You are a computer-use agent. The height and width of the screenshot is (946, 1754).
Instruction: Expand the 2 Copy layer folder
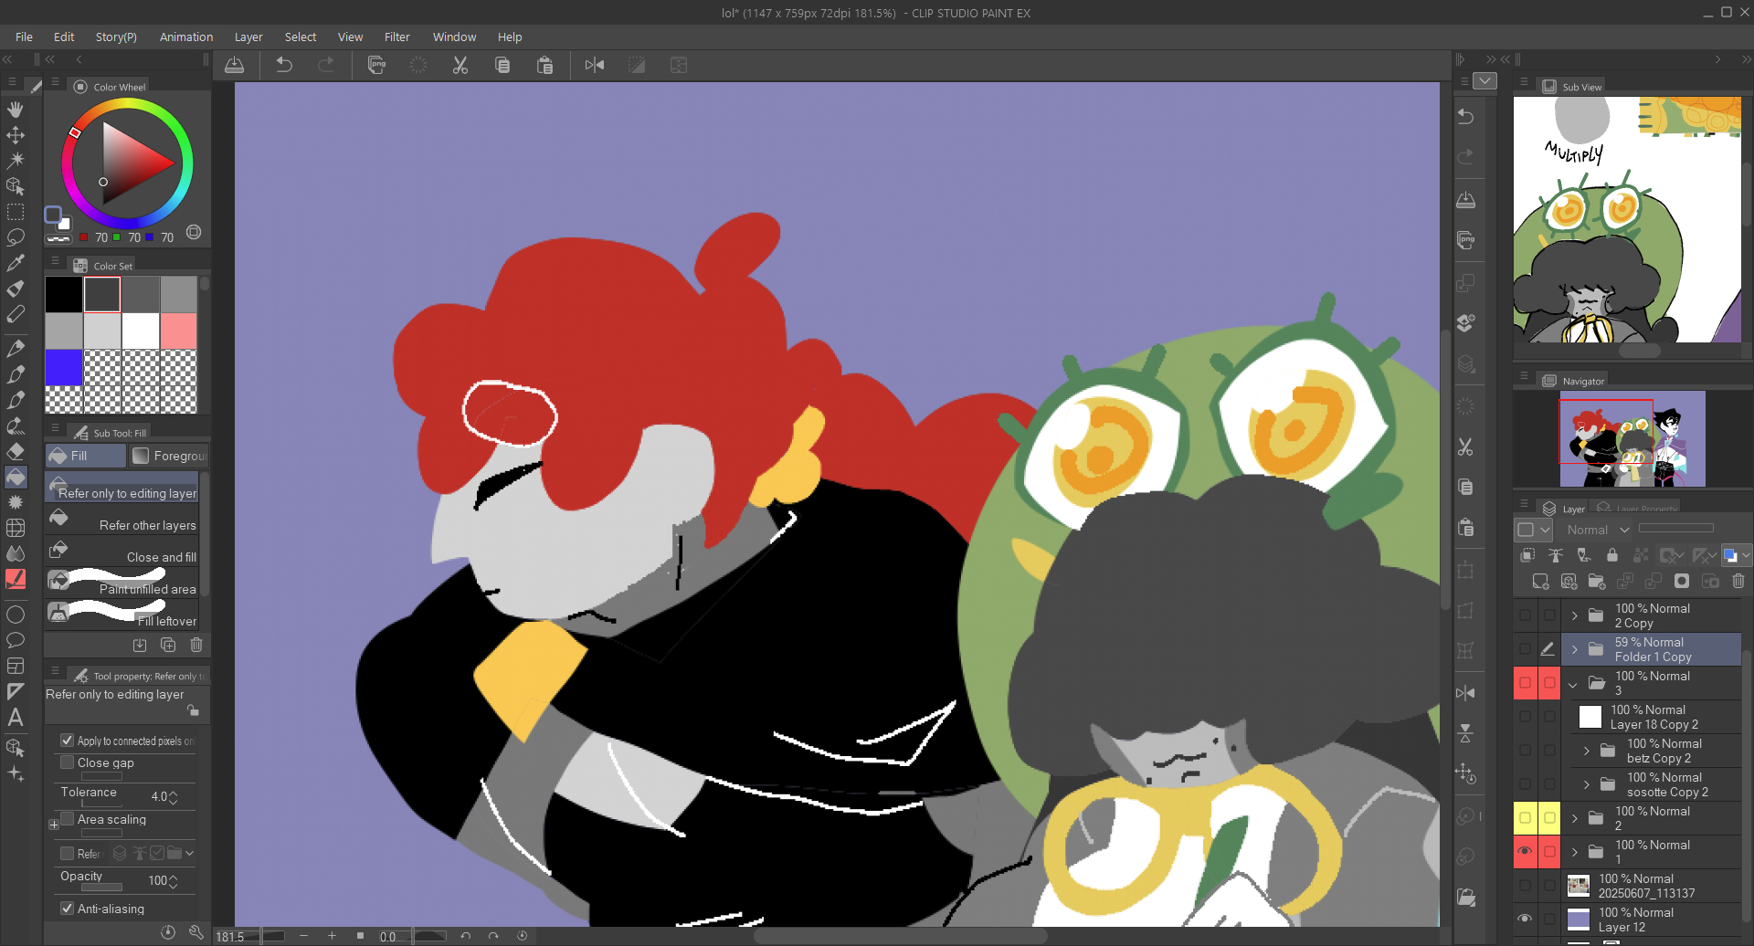coord(1574,615)
